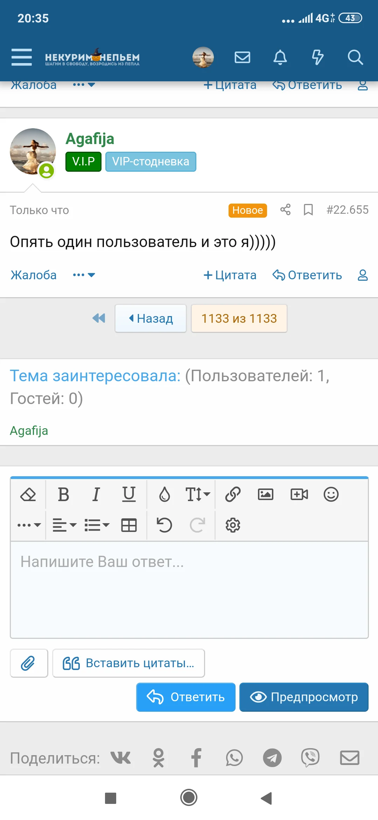Focus the reply field Напишите Ваш ответ

pyautogui.click(x=189, y=589)
